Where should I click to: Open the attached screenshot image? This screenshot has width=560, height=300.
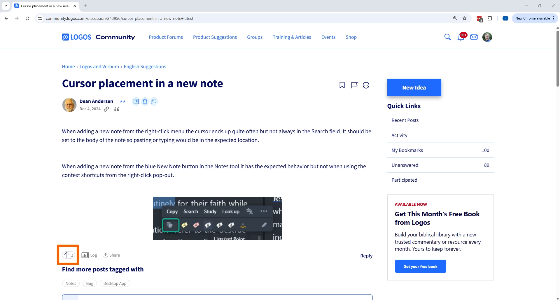coord(217,218)
